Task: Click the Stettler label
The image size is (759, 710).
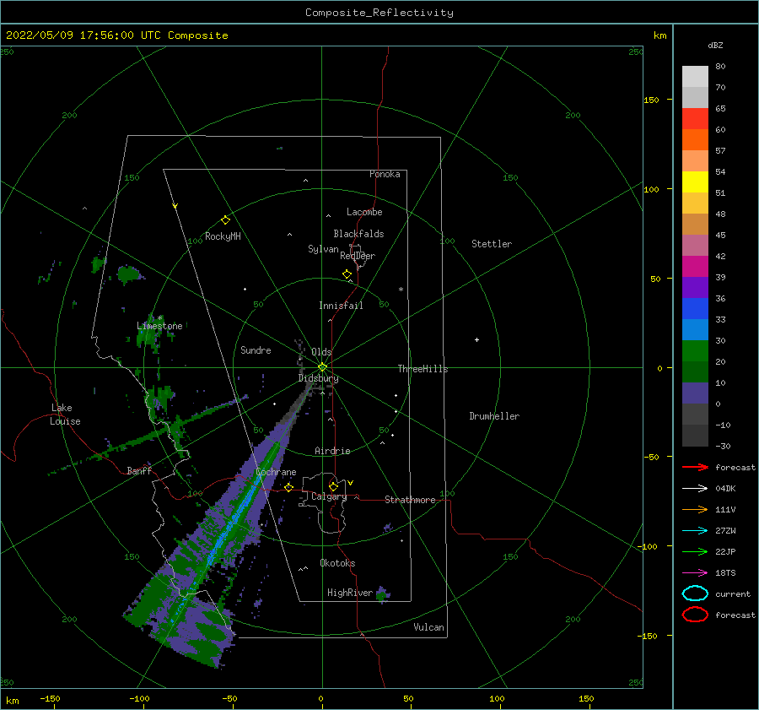Action: click(492, 244)
